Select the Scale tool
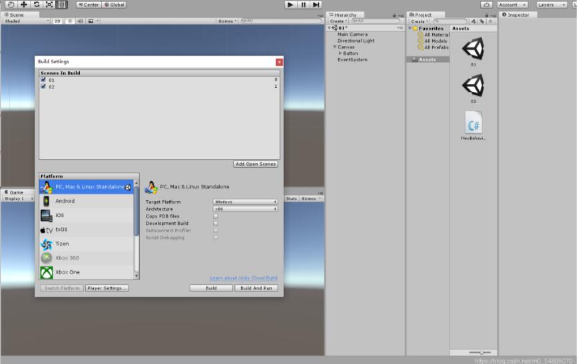578x364 pixels. coord(49,5)
